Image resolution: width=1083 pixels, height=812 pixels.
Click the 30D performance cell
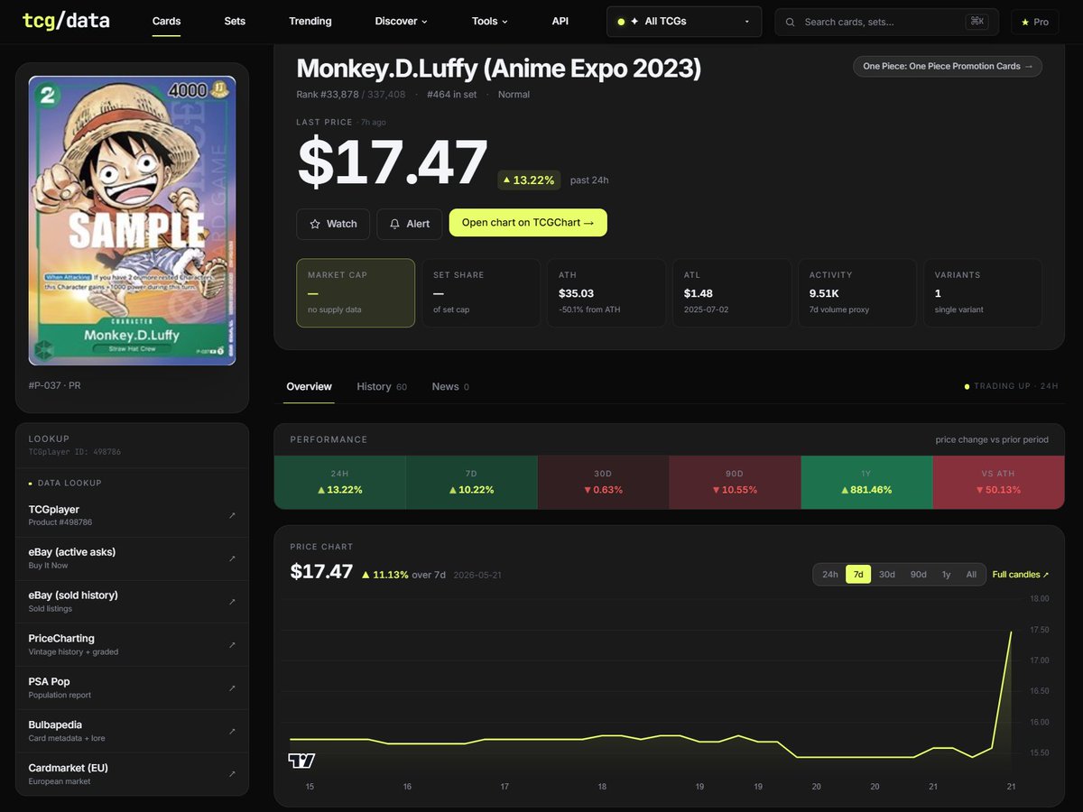(603, 483)
